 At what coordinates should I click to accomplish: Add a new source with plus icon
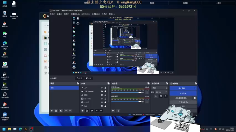click(x=82, y=111)
